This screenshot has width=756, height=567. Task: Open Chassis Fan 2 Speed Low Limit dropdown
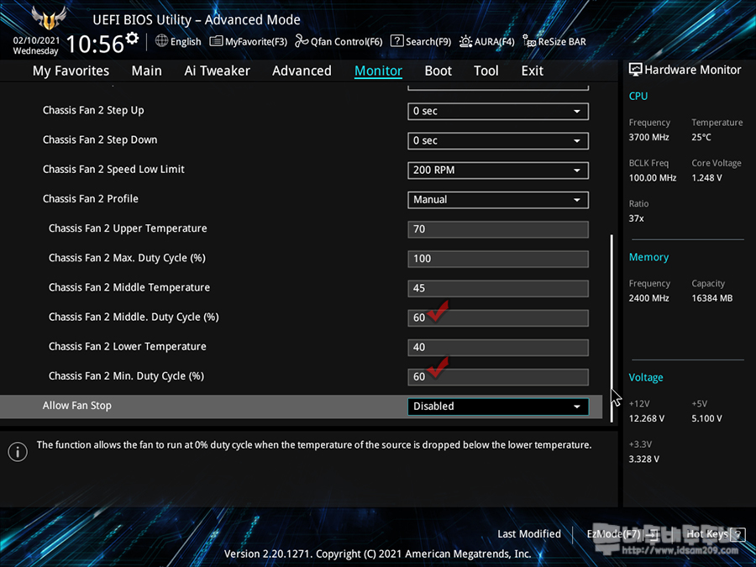[x=498, y=171]
